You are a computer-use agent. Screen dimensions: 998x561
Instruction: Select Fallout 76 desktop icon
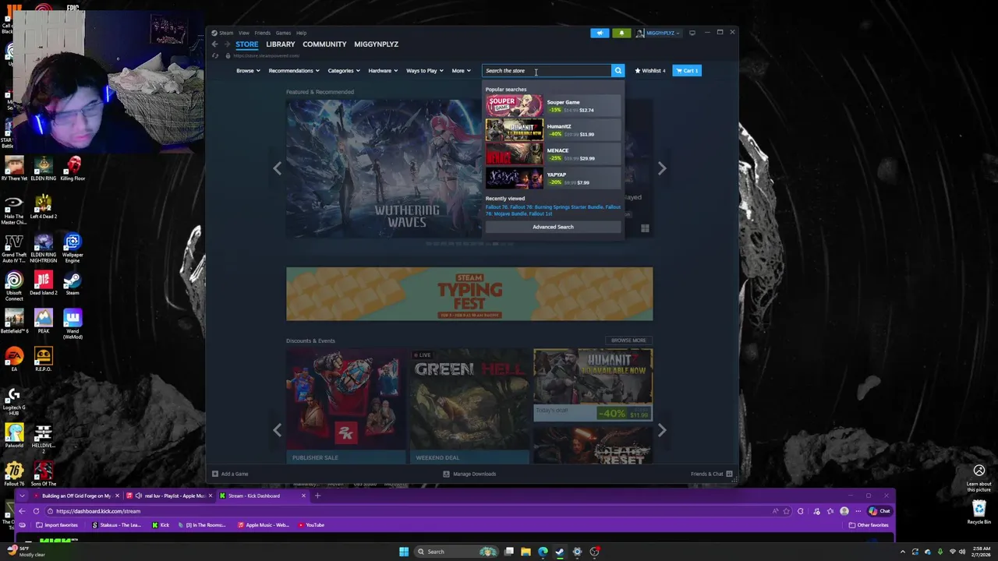point(14,474)
